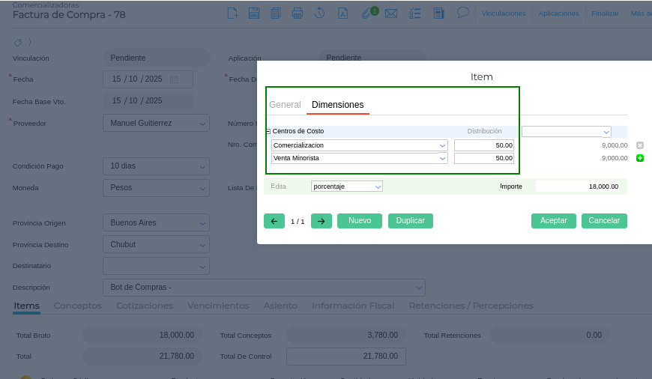Collapse the Centros de Costo section
Image resolution: width=652 pixels, height=379 pixels.
pyautogui.click(x=268, y=131)
